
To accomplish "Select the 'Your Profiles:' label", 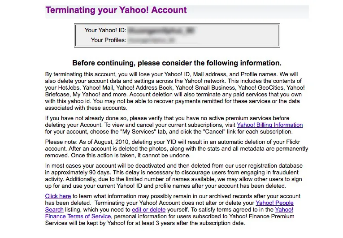I will pos(109,40).
